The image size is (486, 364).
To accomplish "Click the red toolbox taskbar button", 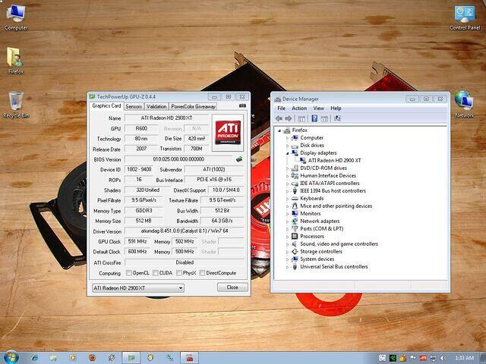I will [x=189, y=358].
